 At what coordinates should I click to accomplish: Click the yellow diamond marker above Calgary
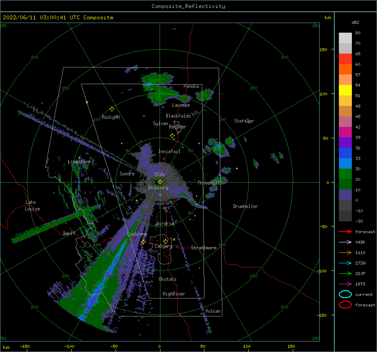[165, 241]
